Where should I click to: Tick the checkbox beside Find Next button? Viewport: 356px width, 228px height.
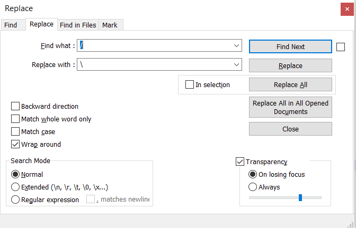pos(341,47)
